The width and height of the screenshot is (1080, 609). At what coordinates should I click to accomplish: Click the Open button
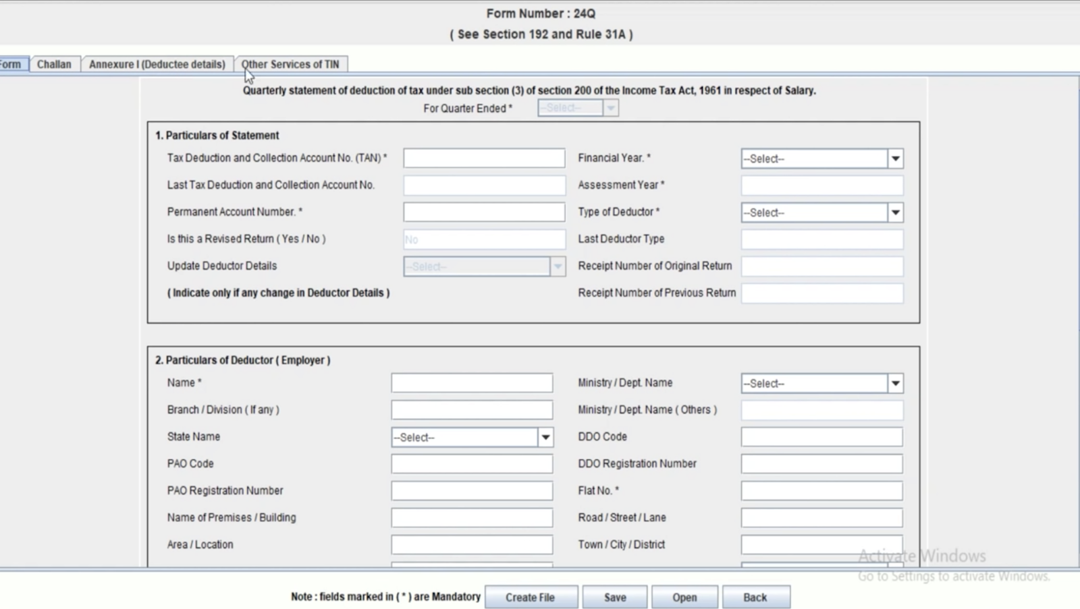point(684,596)
